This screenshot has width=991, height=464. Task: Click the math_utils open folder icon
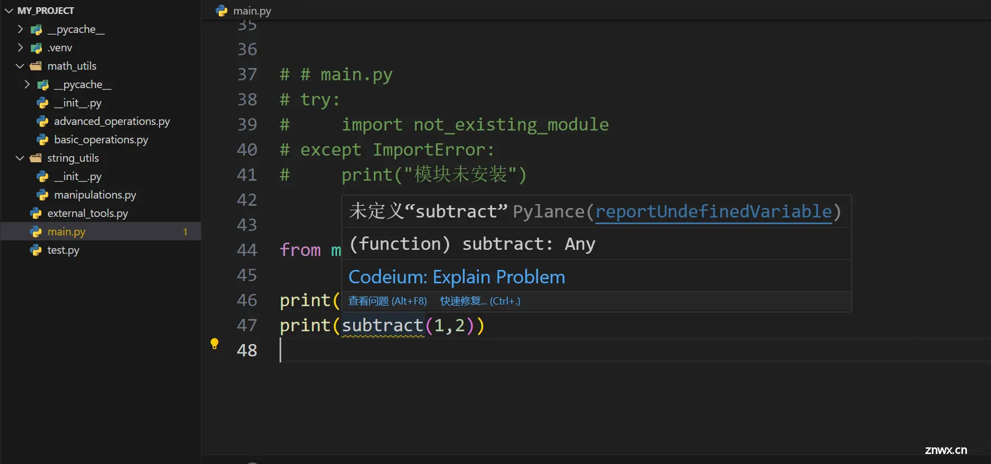[x=36, y=66]
